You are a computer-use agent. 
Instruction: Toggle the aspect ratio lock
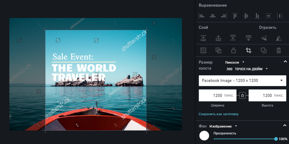(x=242, y=95)
